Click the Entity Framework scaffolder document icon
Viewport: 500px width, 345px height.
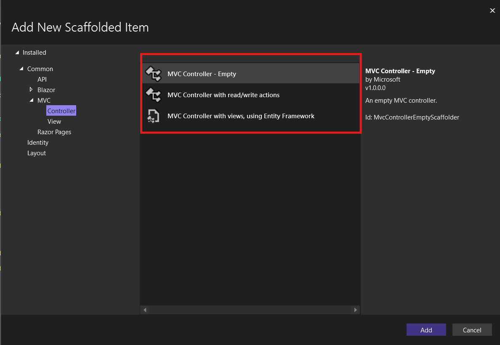pyautogui.click(x=154, y=116)
